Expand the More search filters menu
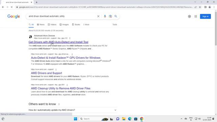217x122 pixels. pos(86,24)
